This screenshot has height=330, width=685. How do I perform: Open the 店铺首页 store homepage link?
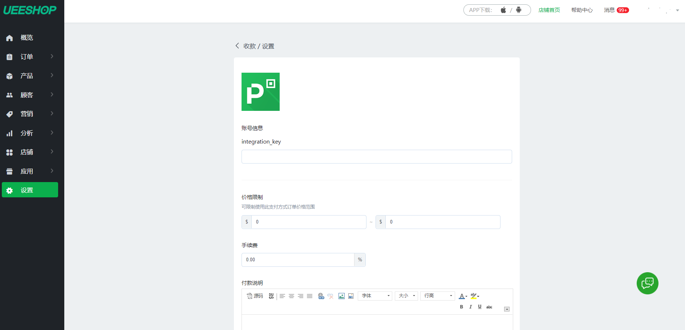click(x=549, y=10)
